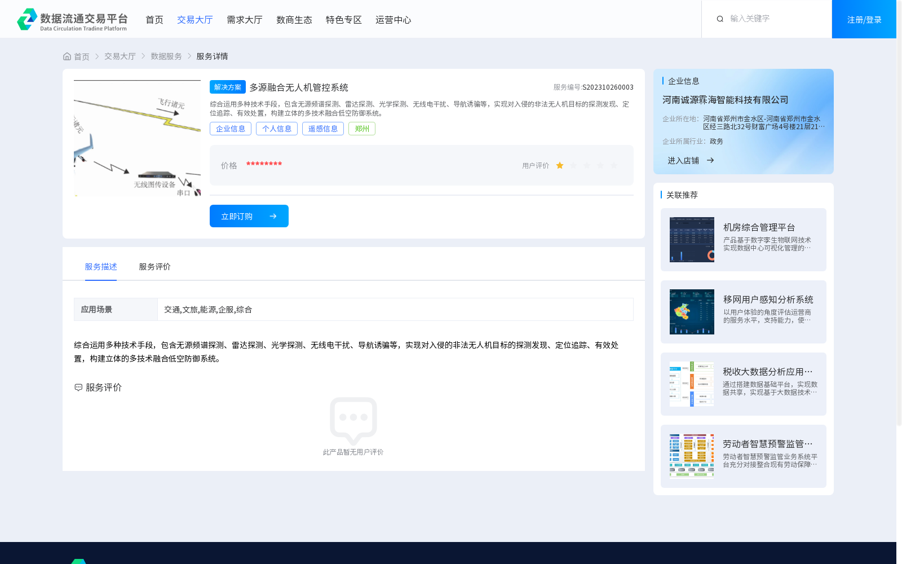Click the 进入店铺 arrow icon
Screen dimensions: 902x564
tap(710, 160)
